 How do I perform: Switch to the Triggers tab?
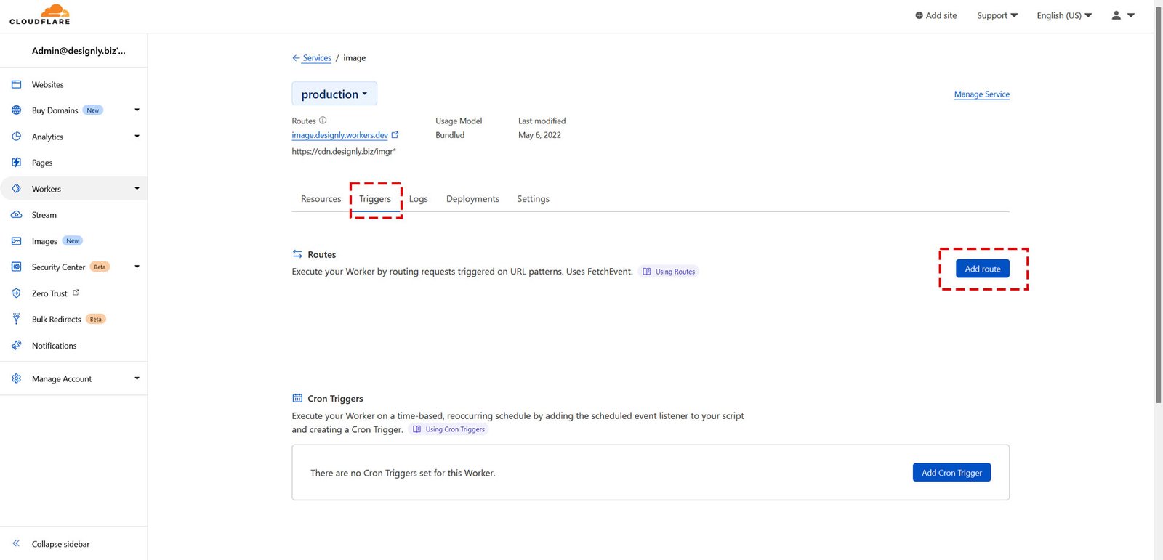coord(375,199)
